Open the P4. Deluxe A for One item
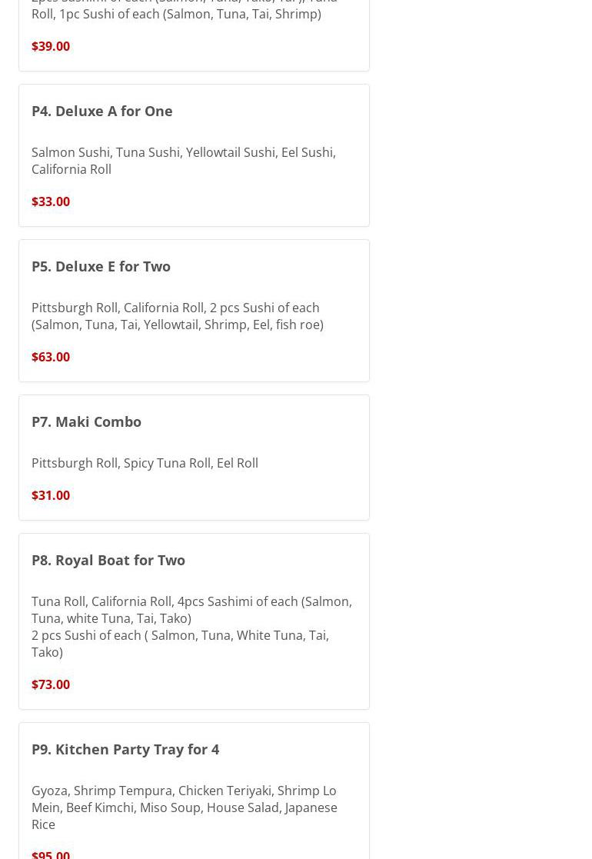592x859 pixels. 101,111
